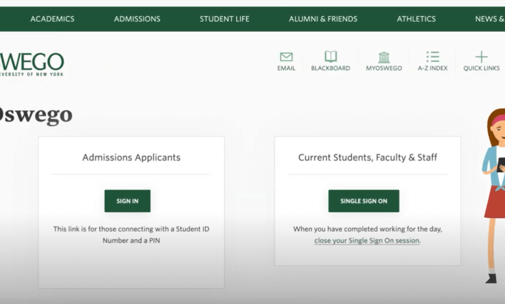The image size is (505, 304).
Task: Open the Admissions menu
Action: click(137, 19)
